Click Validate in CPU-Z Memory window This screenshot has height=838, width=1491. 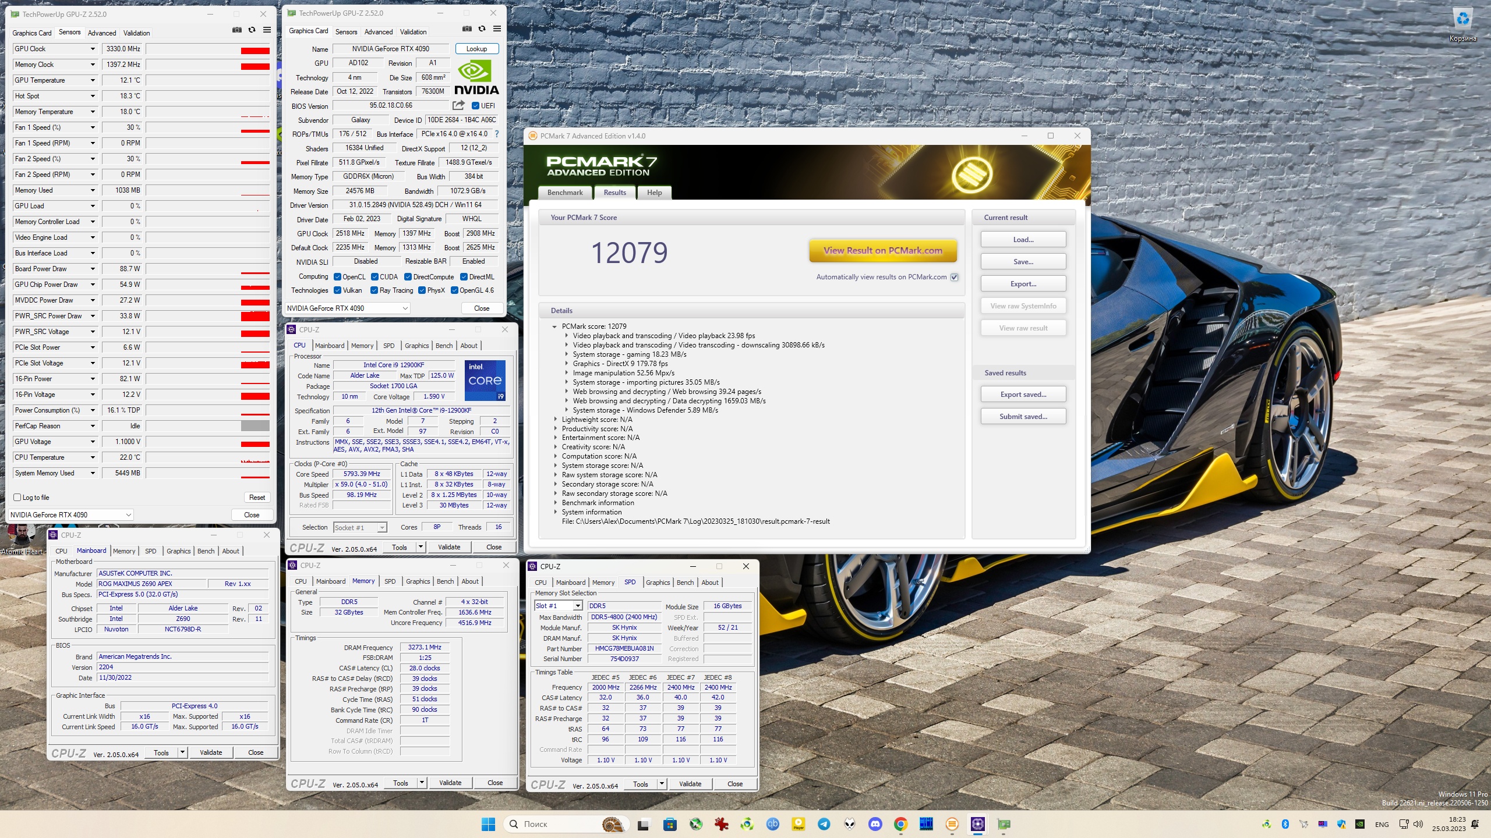(x=450, y=783)
